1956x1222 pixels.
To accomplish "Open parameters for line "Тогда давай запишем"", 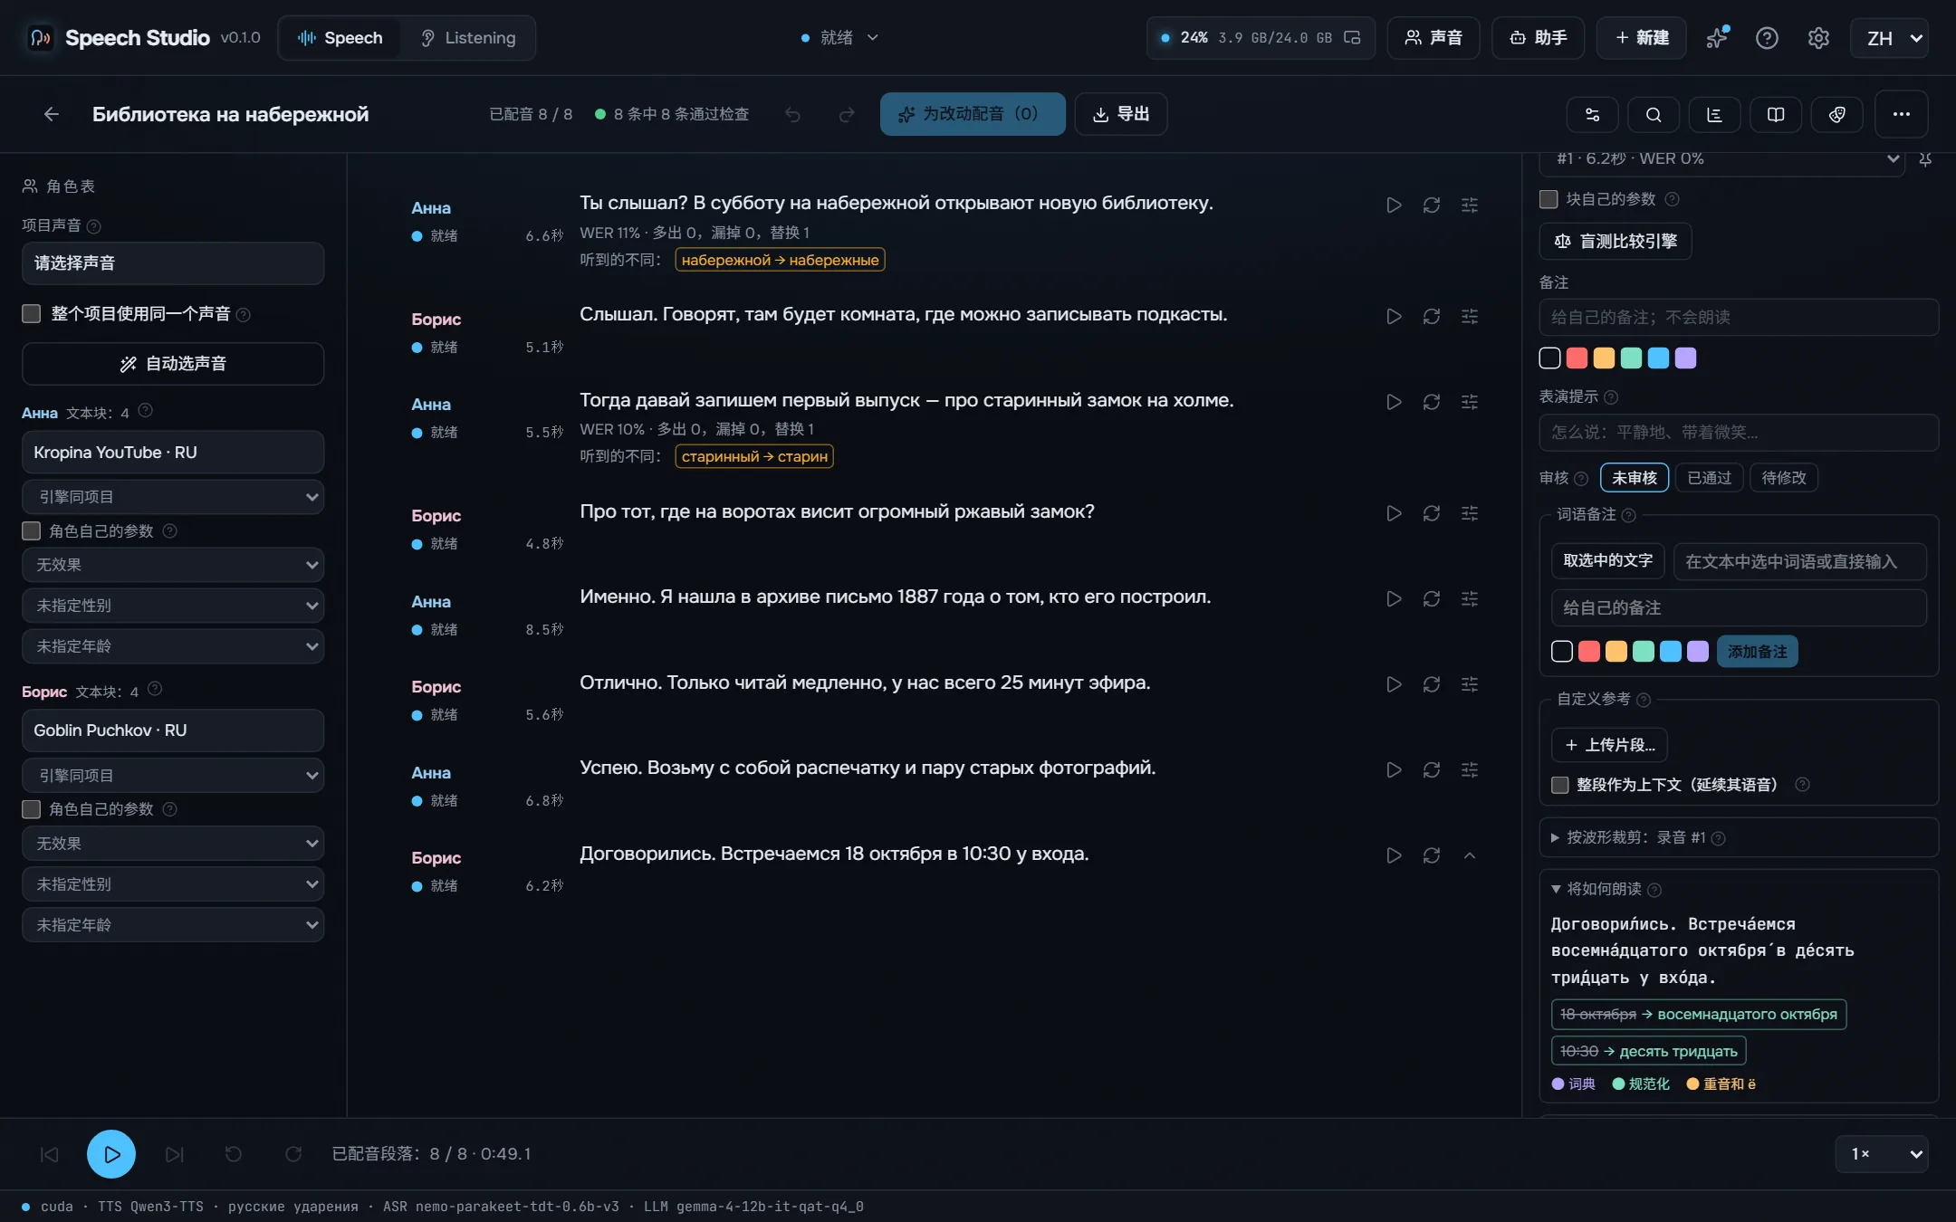I will click(1469, 402).
